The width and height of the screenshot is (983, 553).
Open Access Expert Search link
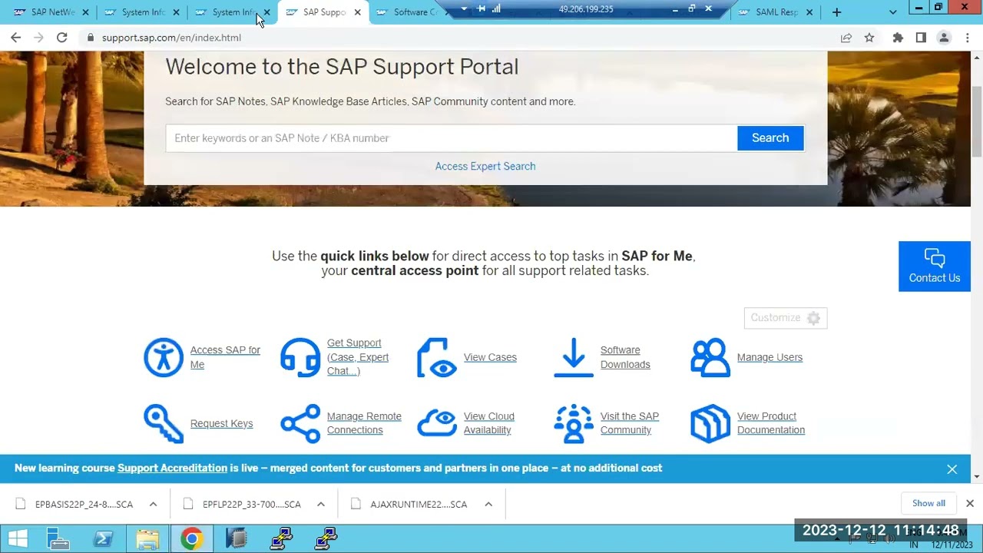[x=485, y=166]
